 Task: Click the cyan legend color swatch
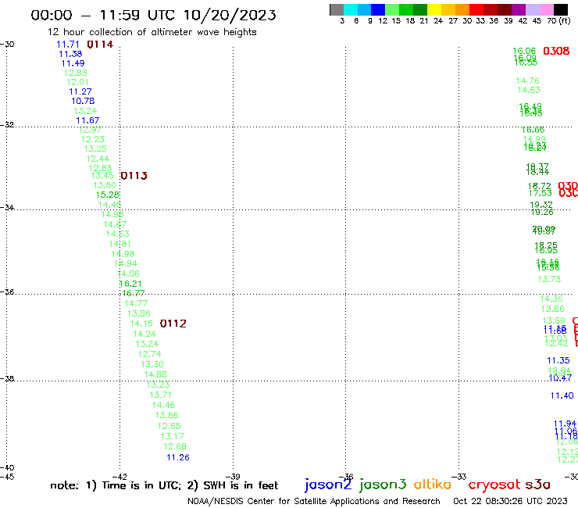[x=351, y=9]
